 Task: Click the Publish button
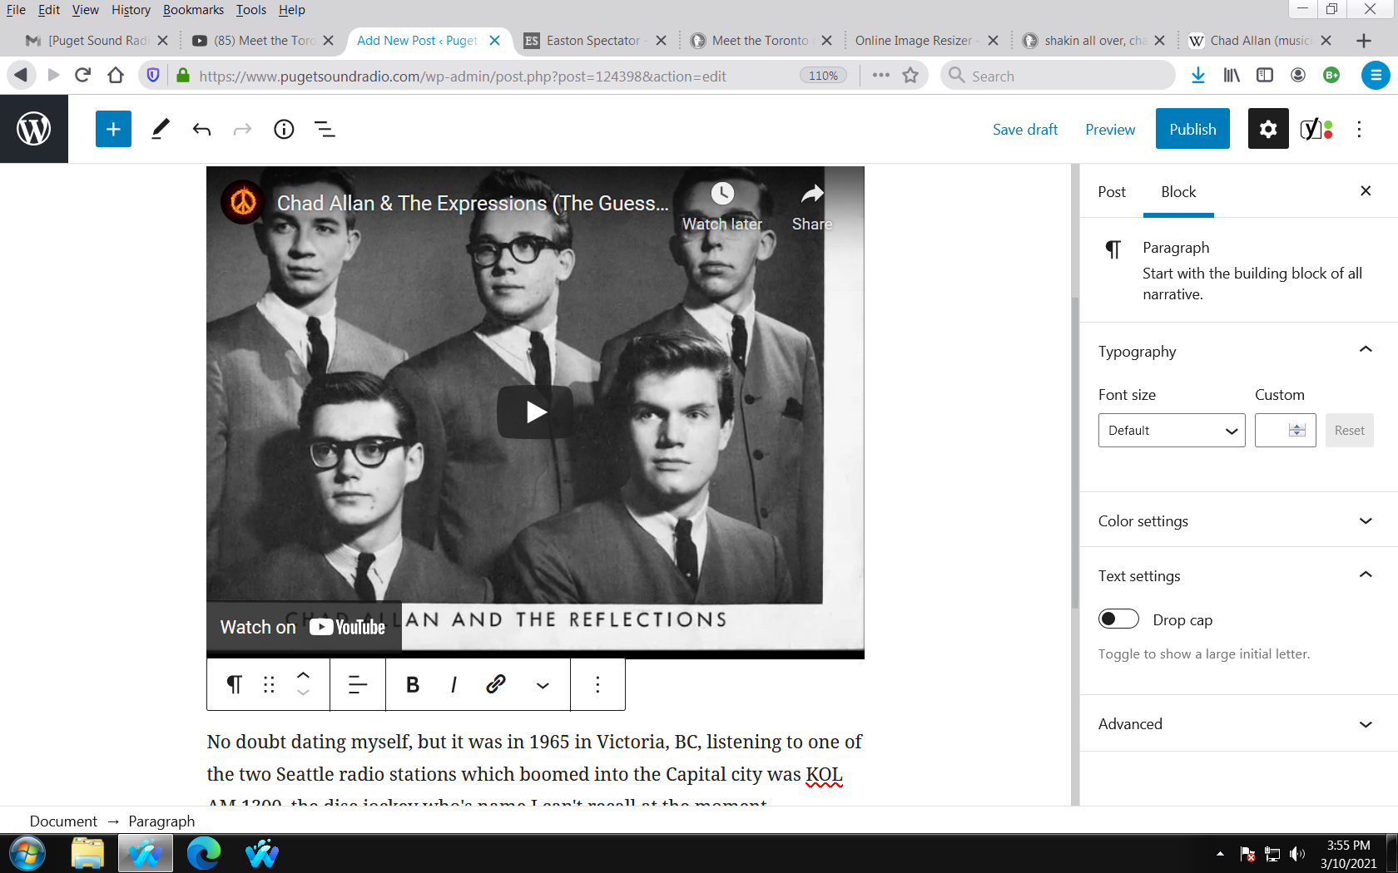coord(1192,129)
